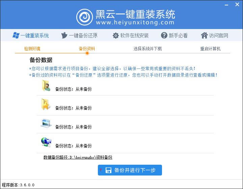243x189 pixels.
Task: Click backup status text beside user folder
Action: pos(73,89)
